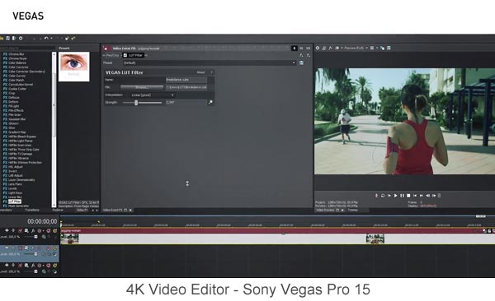Screen dimensions: 495x301
Task: Click the question mark help button in LUT Filter
Action: tap(212, 72)
